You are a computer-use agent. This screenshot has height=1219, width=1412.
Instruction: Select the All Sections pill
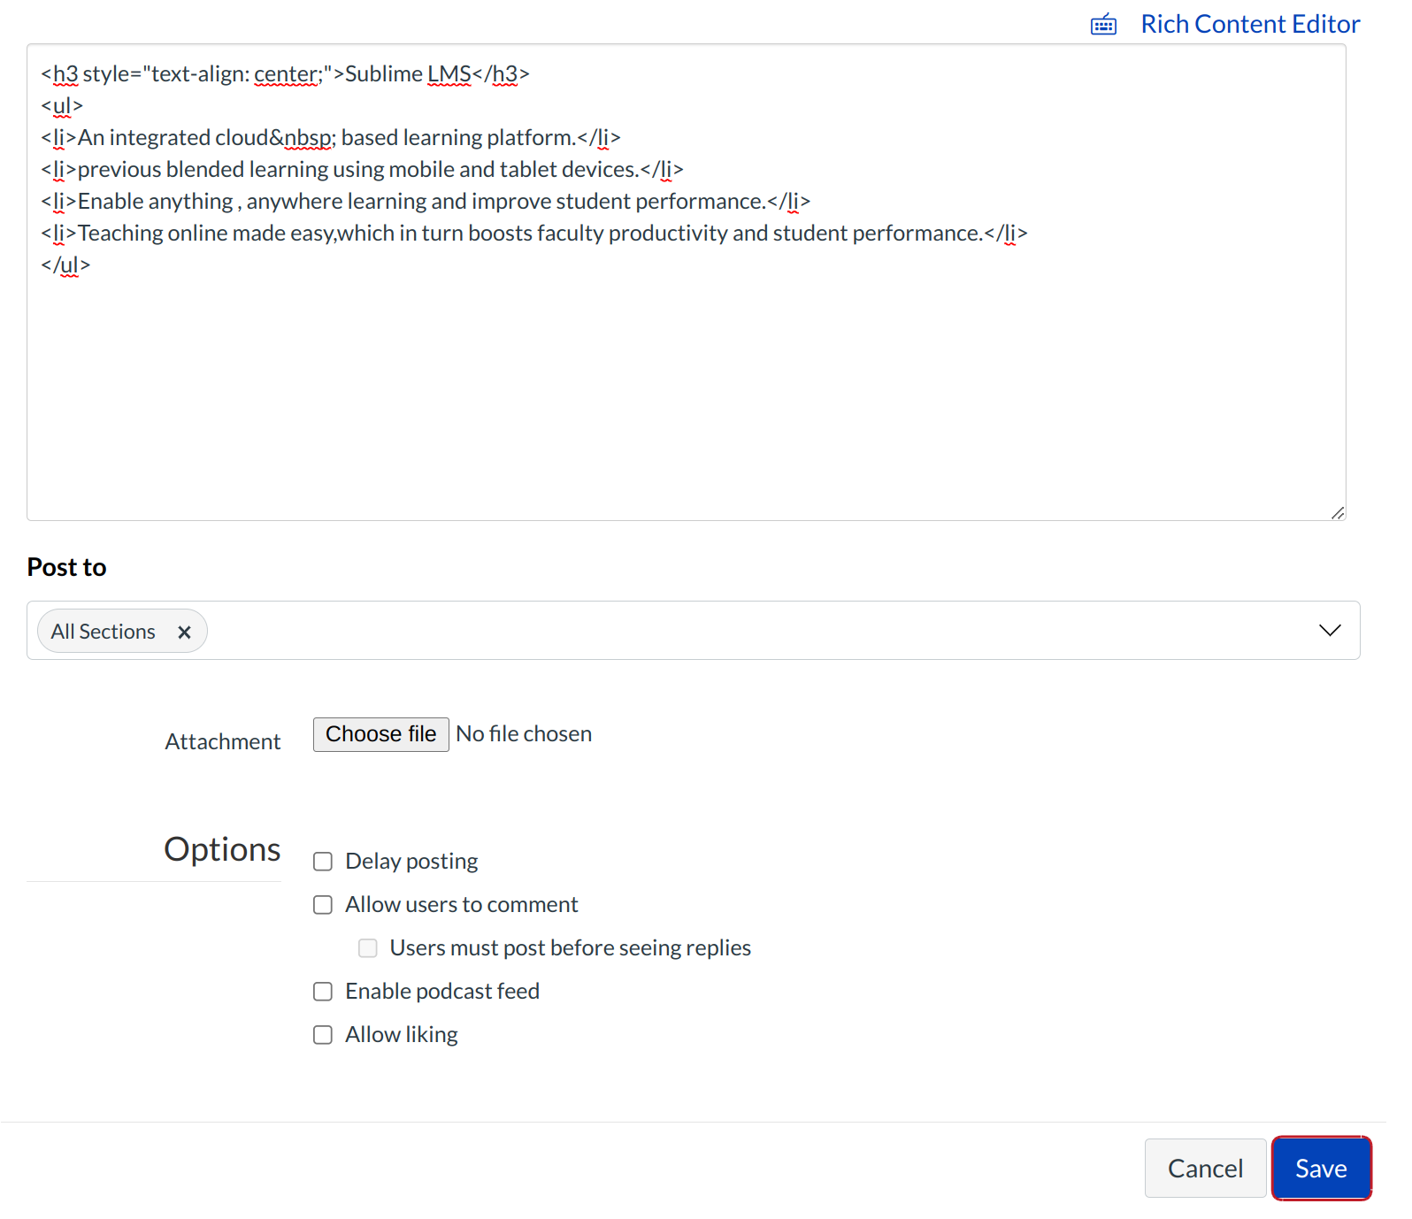click(x=104, y=632)
